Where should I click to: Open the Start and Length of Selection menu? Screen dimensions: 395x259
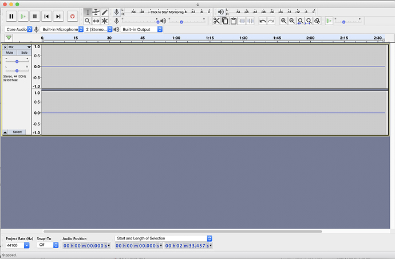click(164, 238)
